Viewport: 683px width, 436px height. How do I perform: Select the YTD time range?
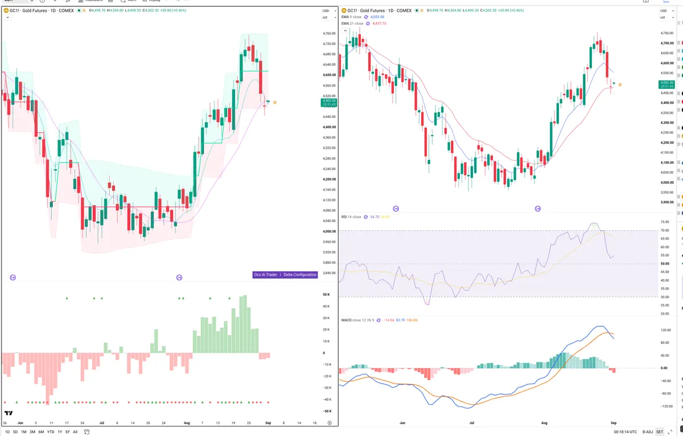point(51,432)
